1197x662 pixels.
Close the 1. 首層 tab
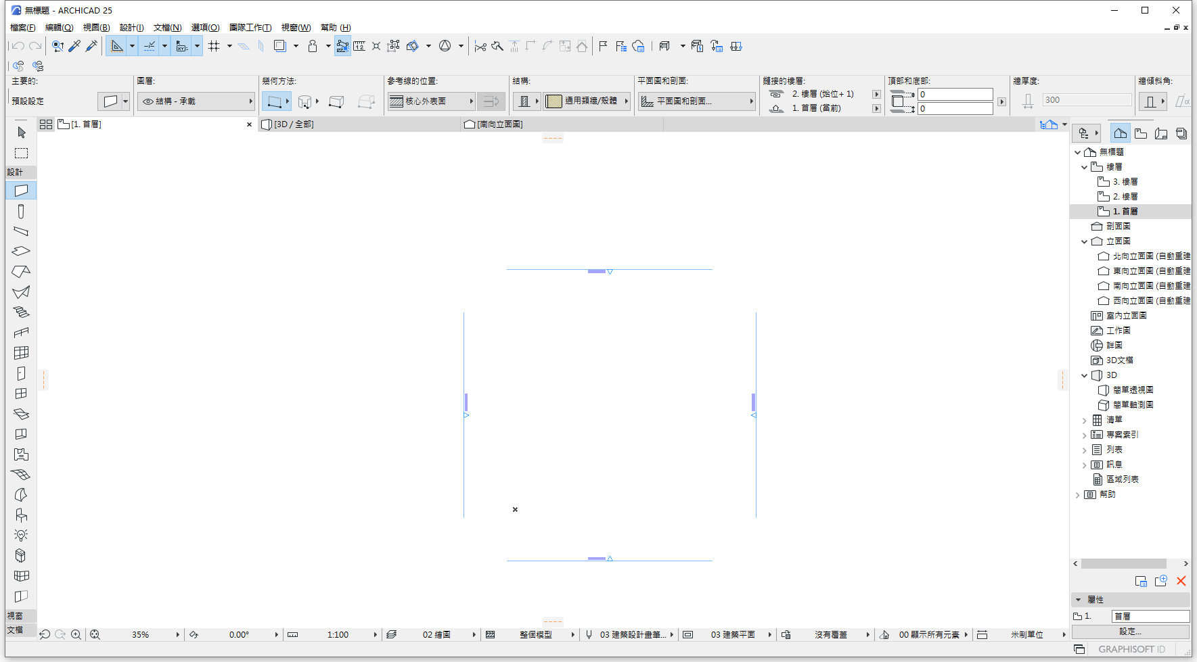coord(249,124)
